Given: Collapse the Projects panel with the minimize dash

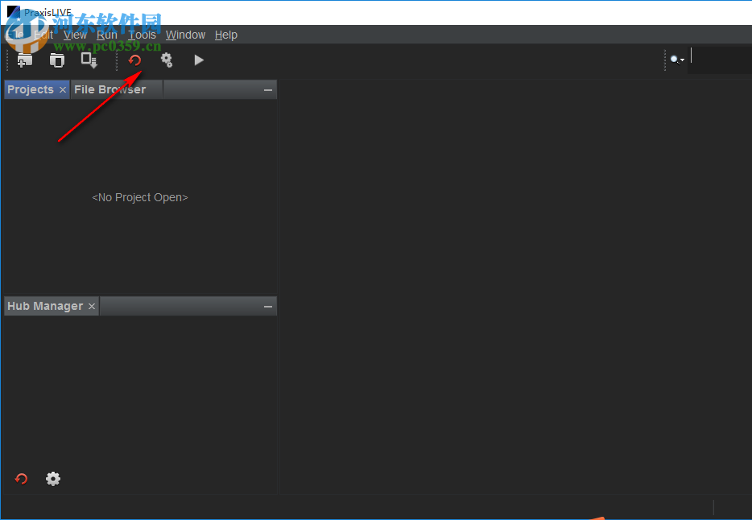Looking at the screenshot, I should point(267,89).
